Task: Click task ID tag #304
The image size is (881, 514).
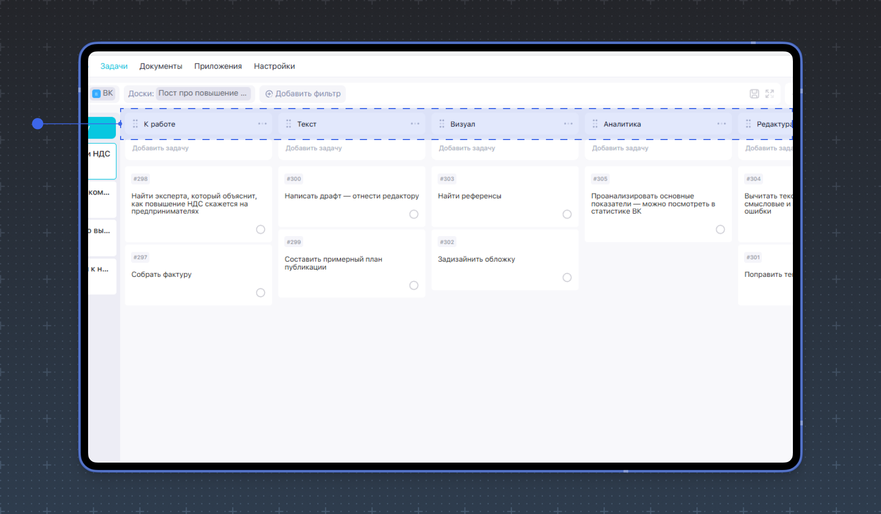Action: (x=754, y=179)
